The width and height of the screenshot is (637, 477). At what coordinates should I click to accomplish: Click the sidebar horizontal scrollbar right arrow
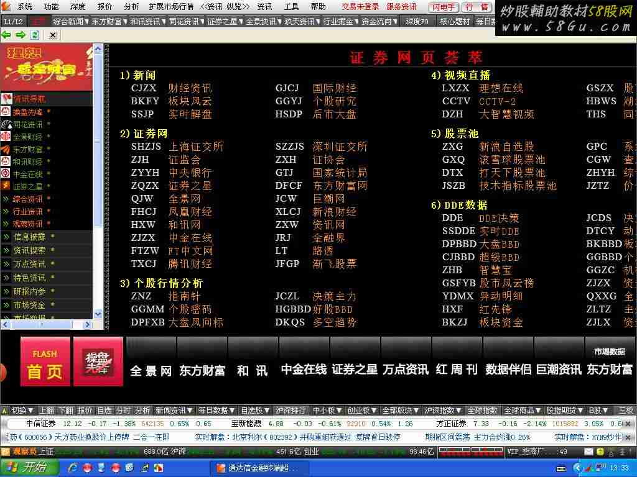coord(87,324)
